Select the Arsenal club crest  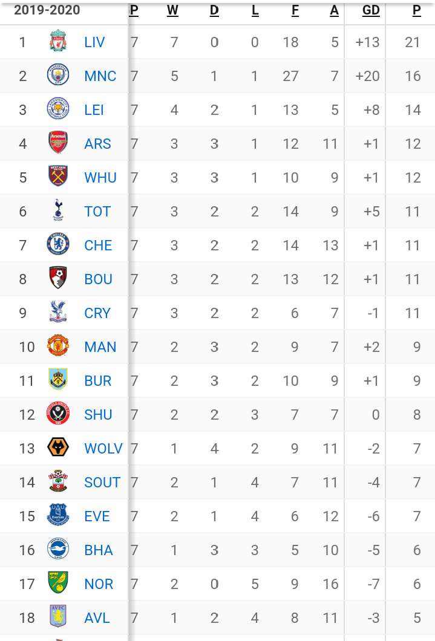(x=58, y=143)
